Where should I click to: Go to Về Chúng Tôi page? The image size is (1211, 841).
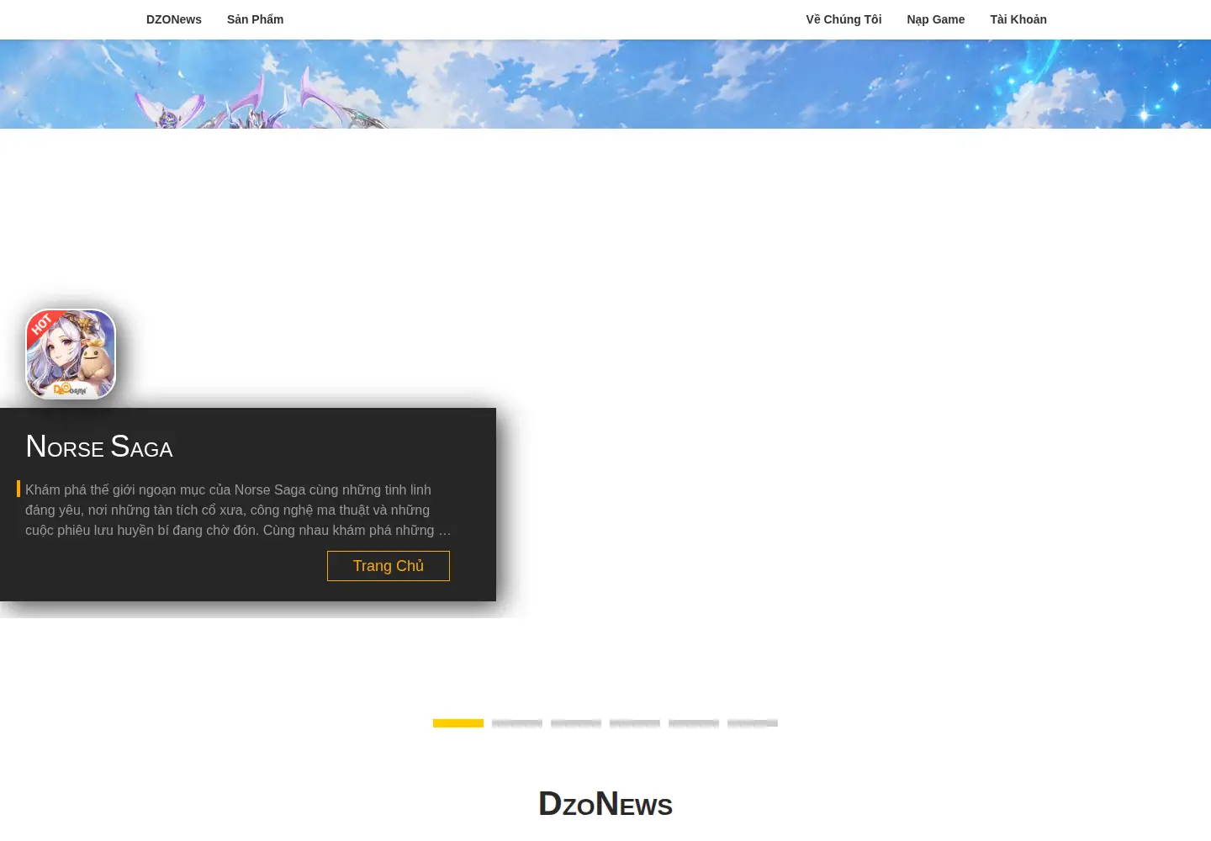(843, 19)
